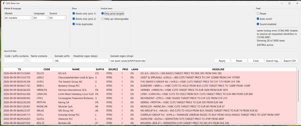Select the HRMS.PA code cell
The width and height of the screenshot is (301, 126).
[47, 90]
